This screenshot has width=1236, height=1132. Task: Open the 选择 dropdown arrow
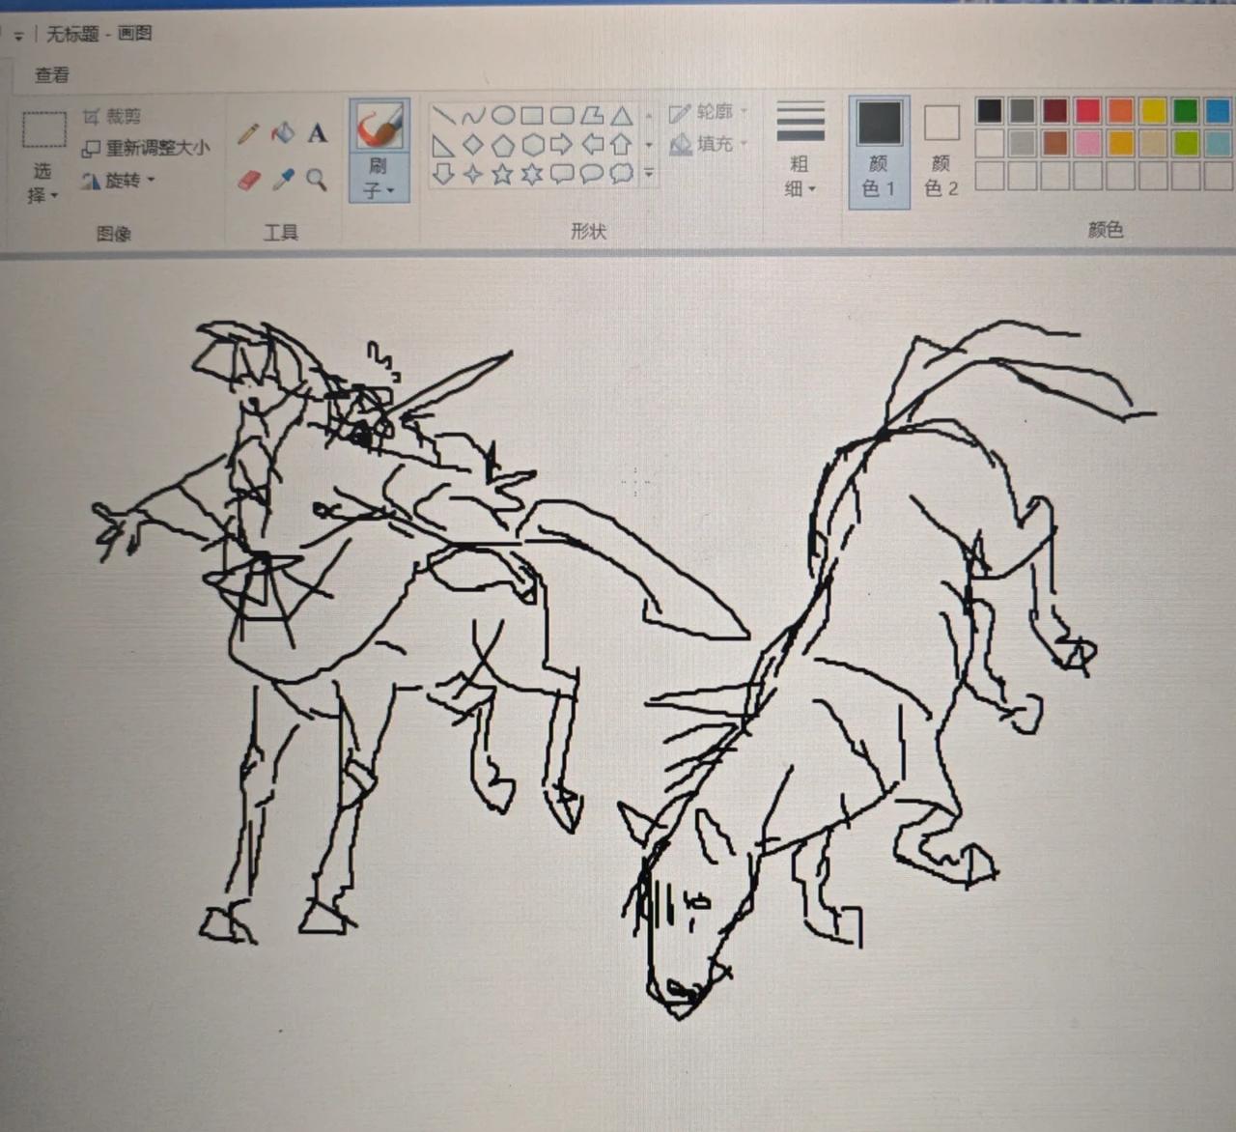coord(54,196)
